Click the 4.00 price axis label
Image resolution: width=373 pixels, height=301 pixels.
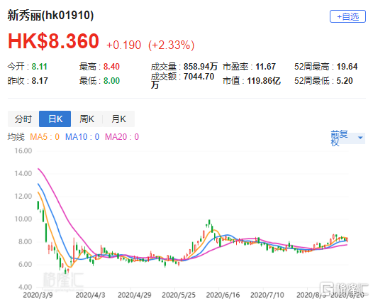pyautogui.click(x=25, y=287)
